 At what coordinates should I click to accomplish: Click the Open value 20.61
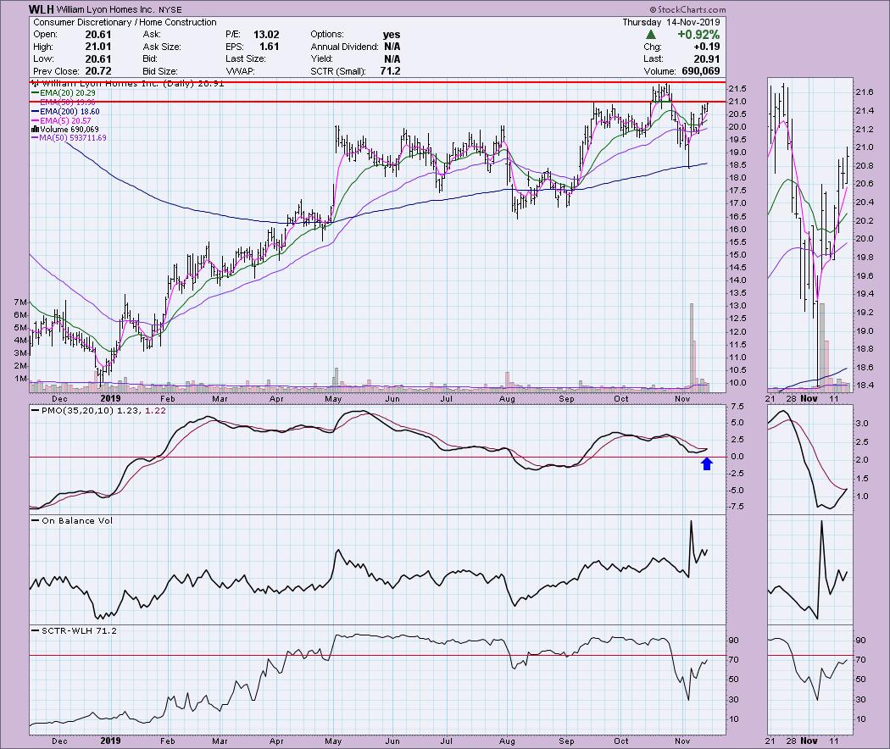[98, 35]
